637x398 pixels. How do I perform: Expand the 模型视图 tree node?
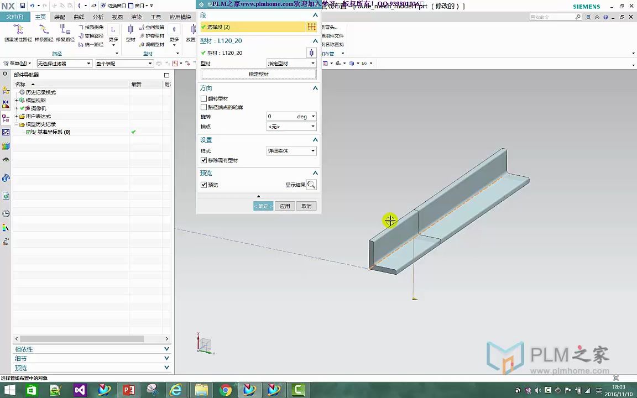(16, 100)
